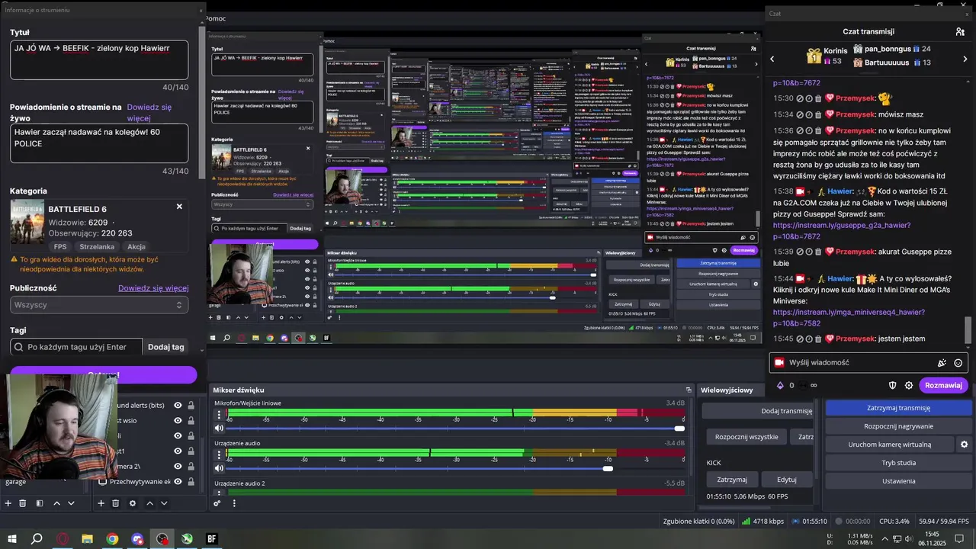Open the guseppe_g2a_hawier link in chat
976x549 pixels.
point(842,231)
